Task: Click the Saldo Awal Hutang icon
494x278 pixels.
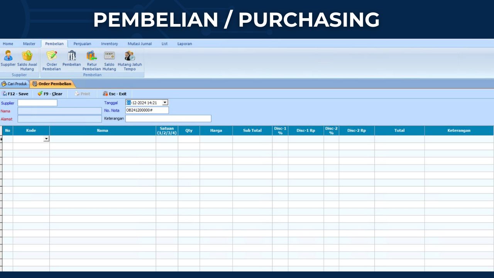Action: [27, 57]
